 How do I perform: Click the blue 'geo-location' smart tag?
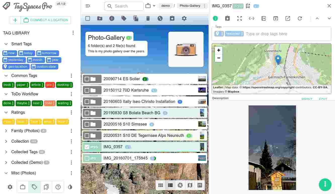16,67
